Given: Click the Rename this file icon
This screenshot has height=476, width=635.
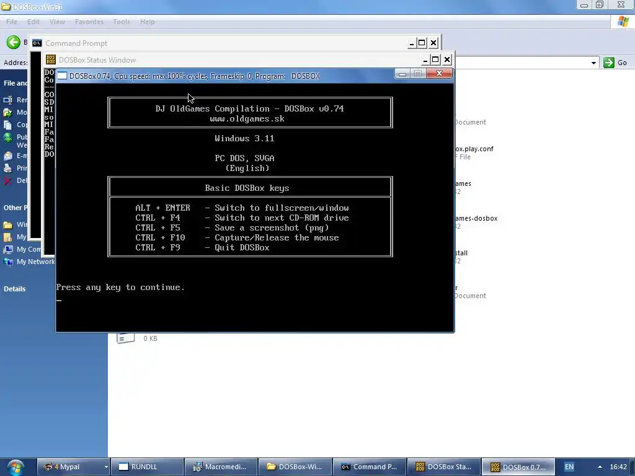Looking at the screenshot, I should 7,100.
